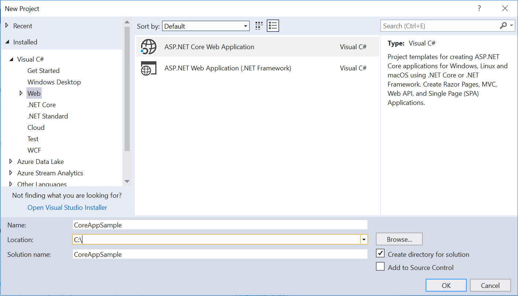Close the New Project dialog
The width and height of the screenshot is (518, 296).
[x=505, y=8]
